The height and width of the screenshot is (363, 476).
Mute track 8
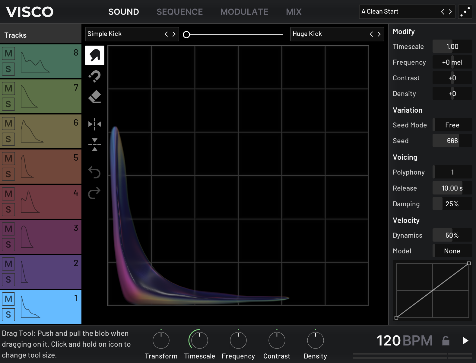pos(8,53)
